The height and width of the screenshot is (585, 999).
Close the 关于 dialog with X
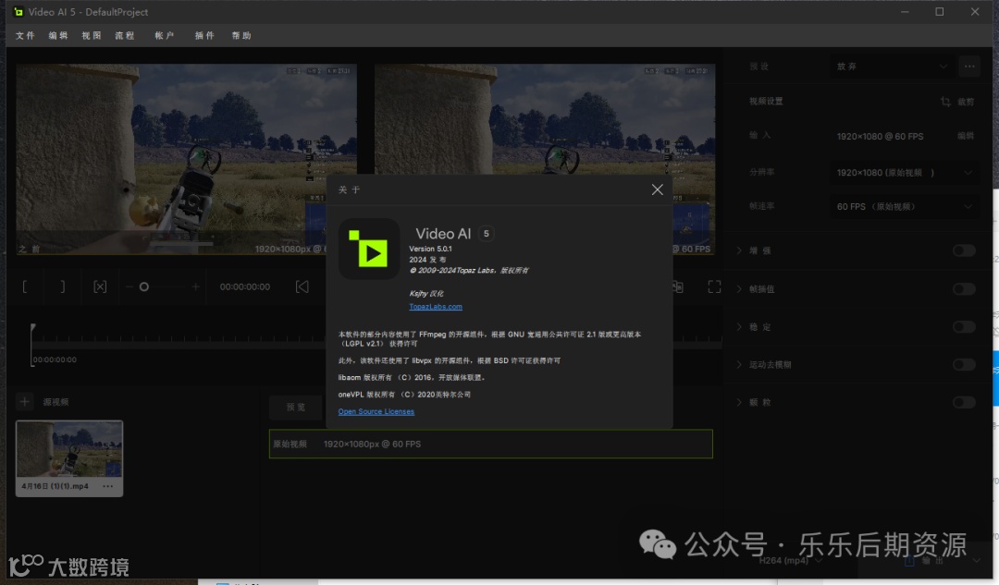click(x=657, y=189)
